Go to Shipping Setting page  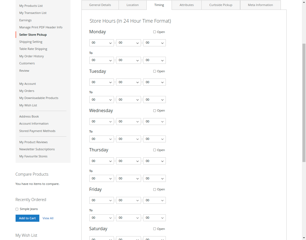point(31,41)
